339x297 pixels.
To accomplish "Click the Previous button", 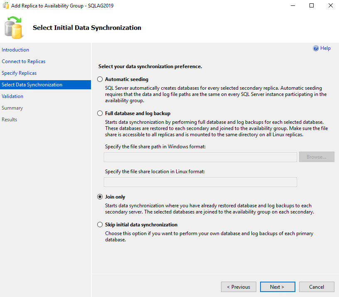I will [238, 287].
